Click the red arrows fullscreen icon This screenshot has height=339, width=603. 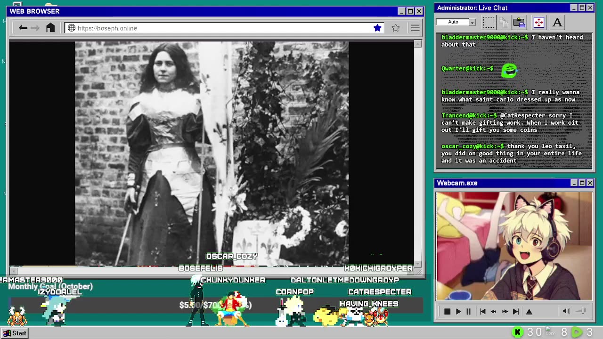(538, 22)
